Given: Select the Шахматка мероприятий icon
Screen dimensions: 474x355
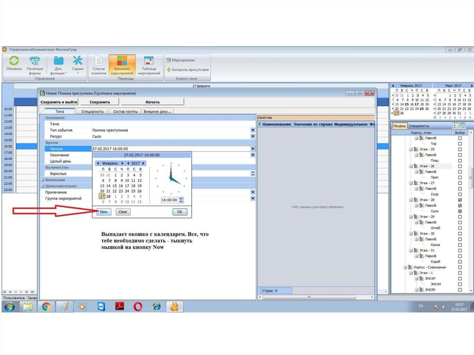Looking at the screenshot, I should 122,61.
